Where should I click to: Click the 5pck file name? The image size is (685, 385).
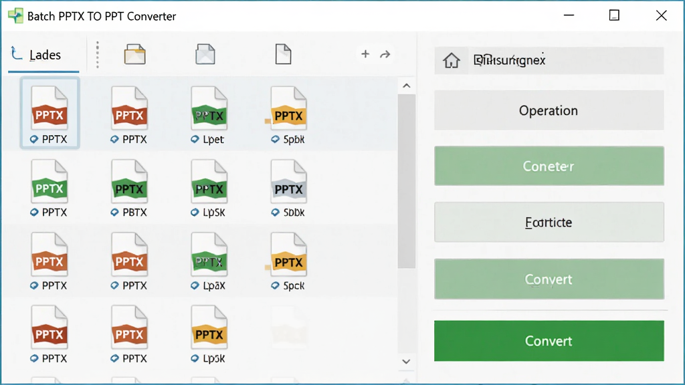coord(294,286)
